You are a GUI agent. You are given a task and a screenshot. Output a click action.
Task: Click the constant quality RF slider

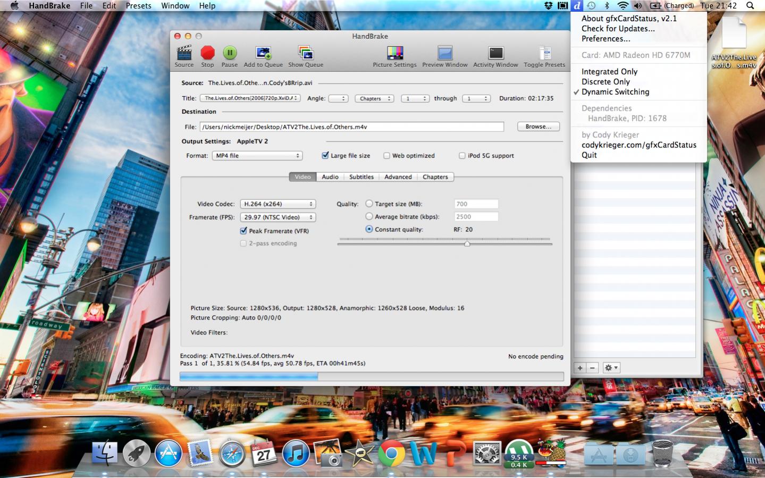pyautogui.click(x=445, y=243)
